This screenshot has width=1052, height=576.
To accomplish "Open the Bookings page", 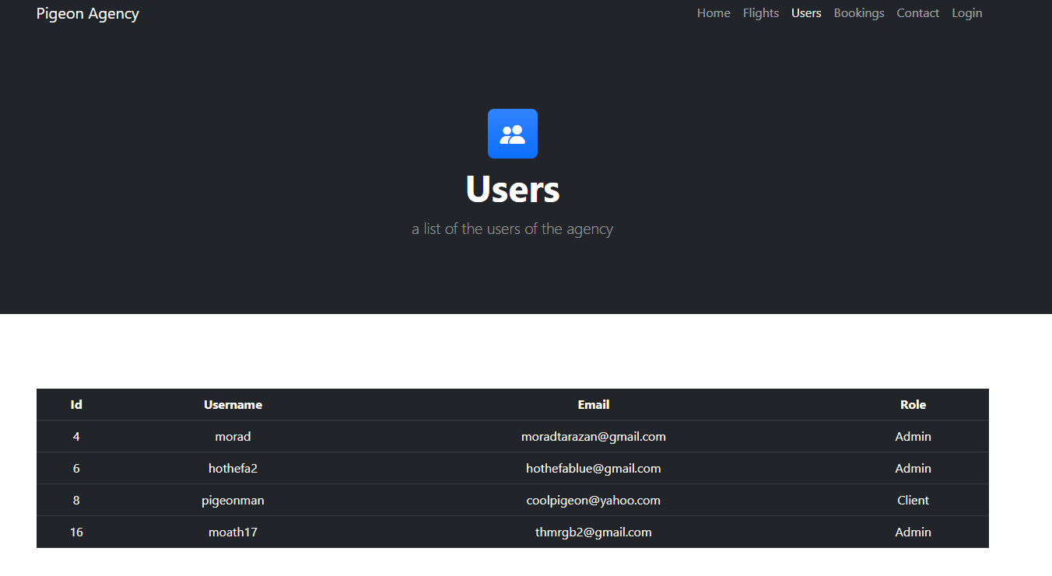I will point(858,13).
